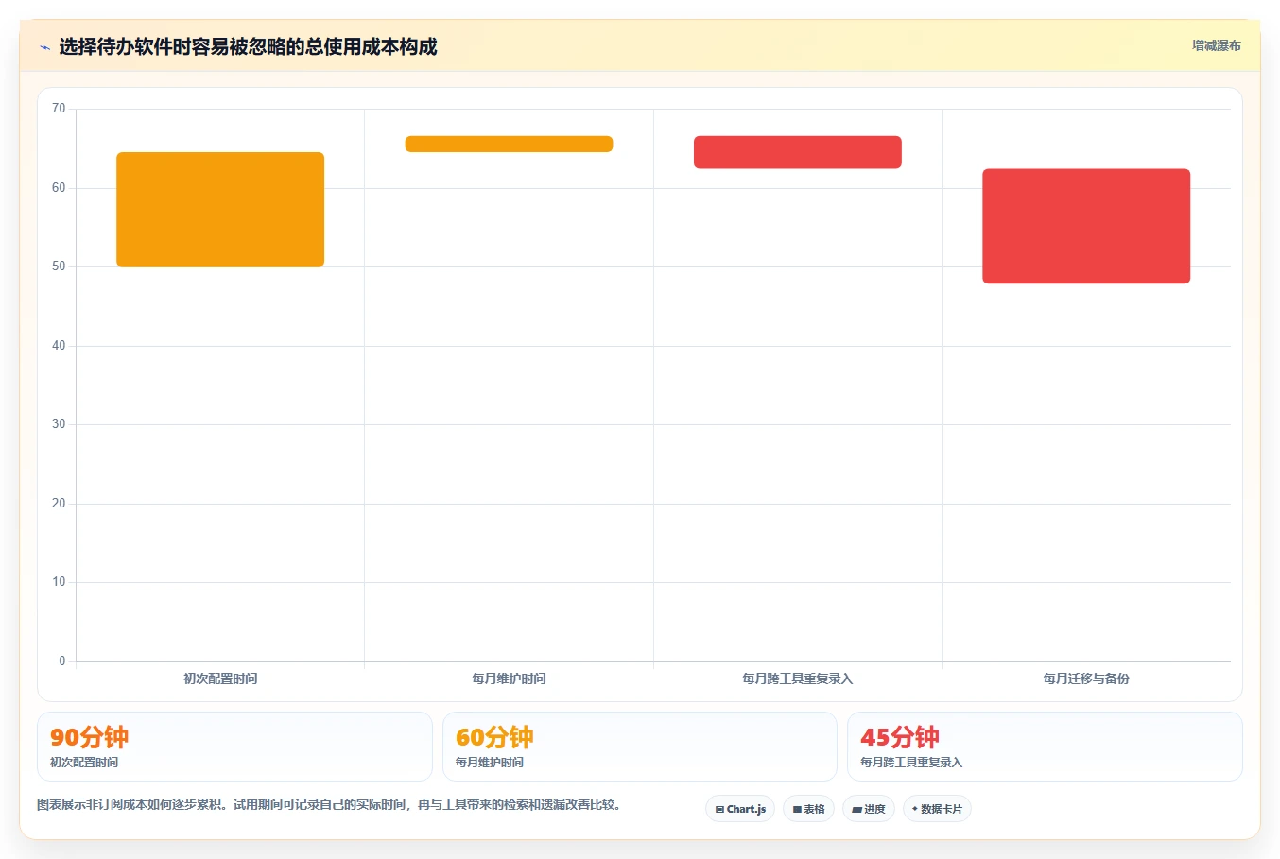Click the 每月迁移与备份 x-axis label

pyautogui.click(x=1086, y=679)
